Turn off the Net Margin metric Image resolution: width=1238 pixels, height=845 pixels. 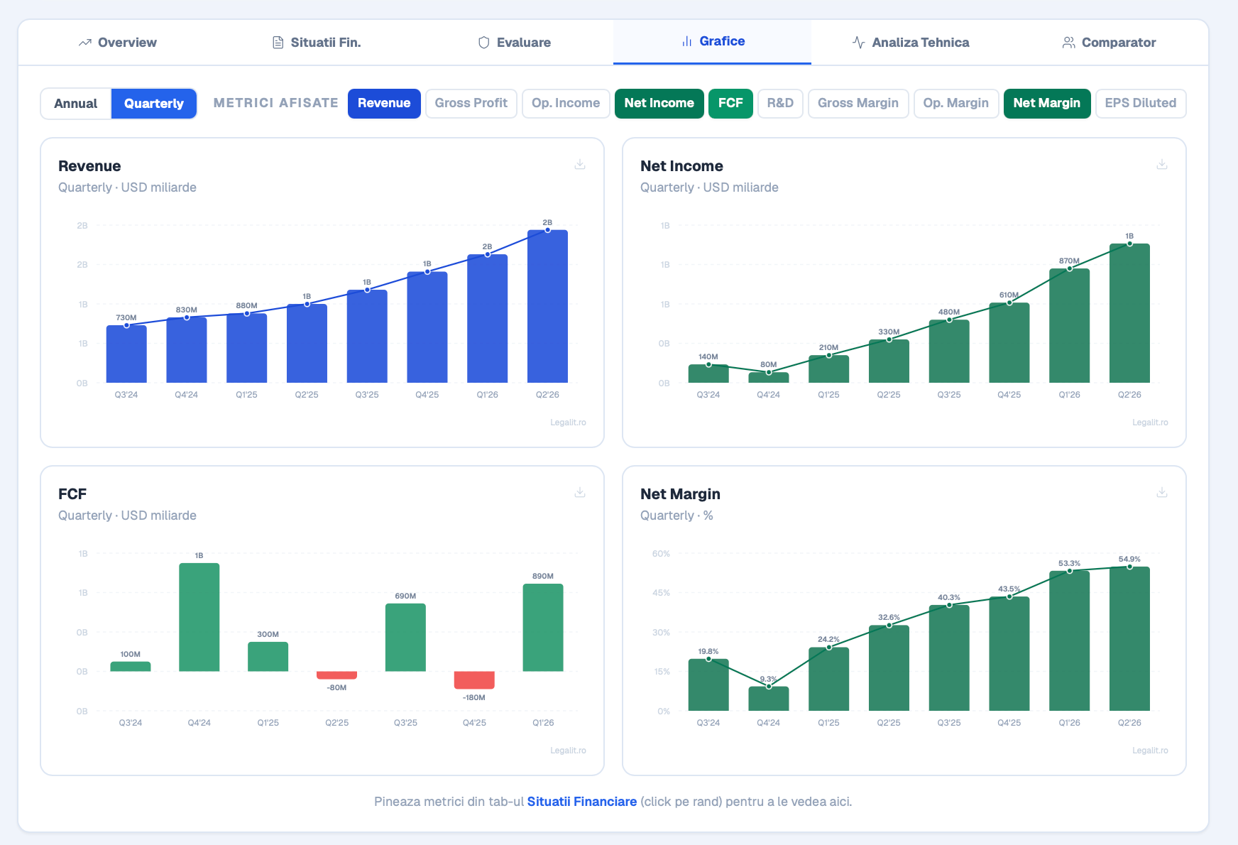1047,104
